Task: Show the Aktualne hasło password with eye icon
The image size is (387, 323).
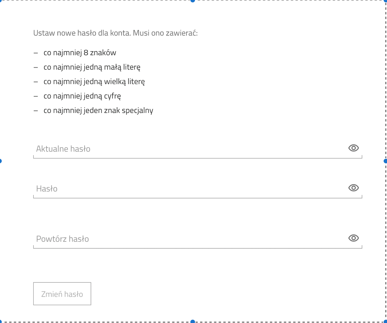Action: click(x=354, y=148)
